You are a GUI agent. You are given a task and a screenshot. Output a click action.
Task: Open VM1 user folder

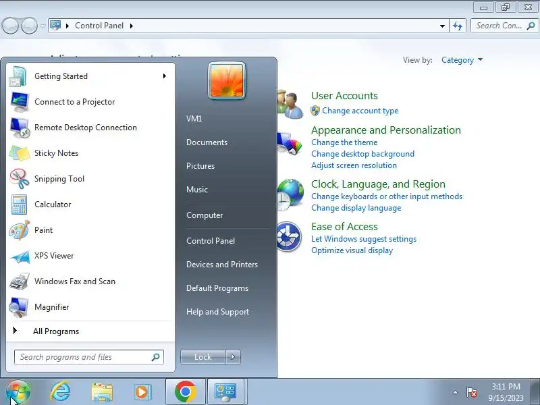click(194, 119)
